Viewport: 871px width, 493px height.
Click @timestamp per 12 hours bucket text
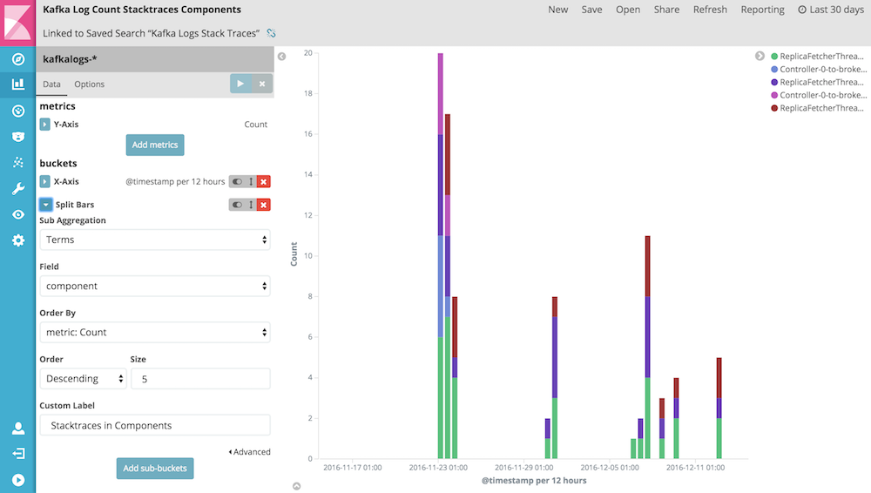click(175, 182)
